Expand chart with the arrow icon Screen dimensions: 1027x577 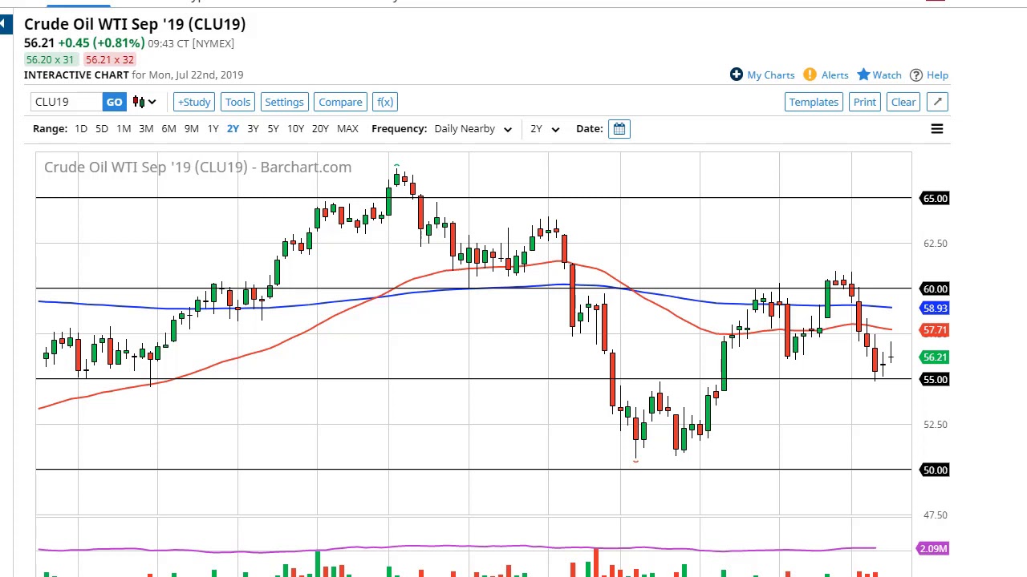(937, 102)
